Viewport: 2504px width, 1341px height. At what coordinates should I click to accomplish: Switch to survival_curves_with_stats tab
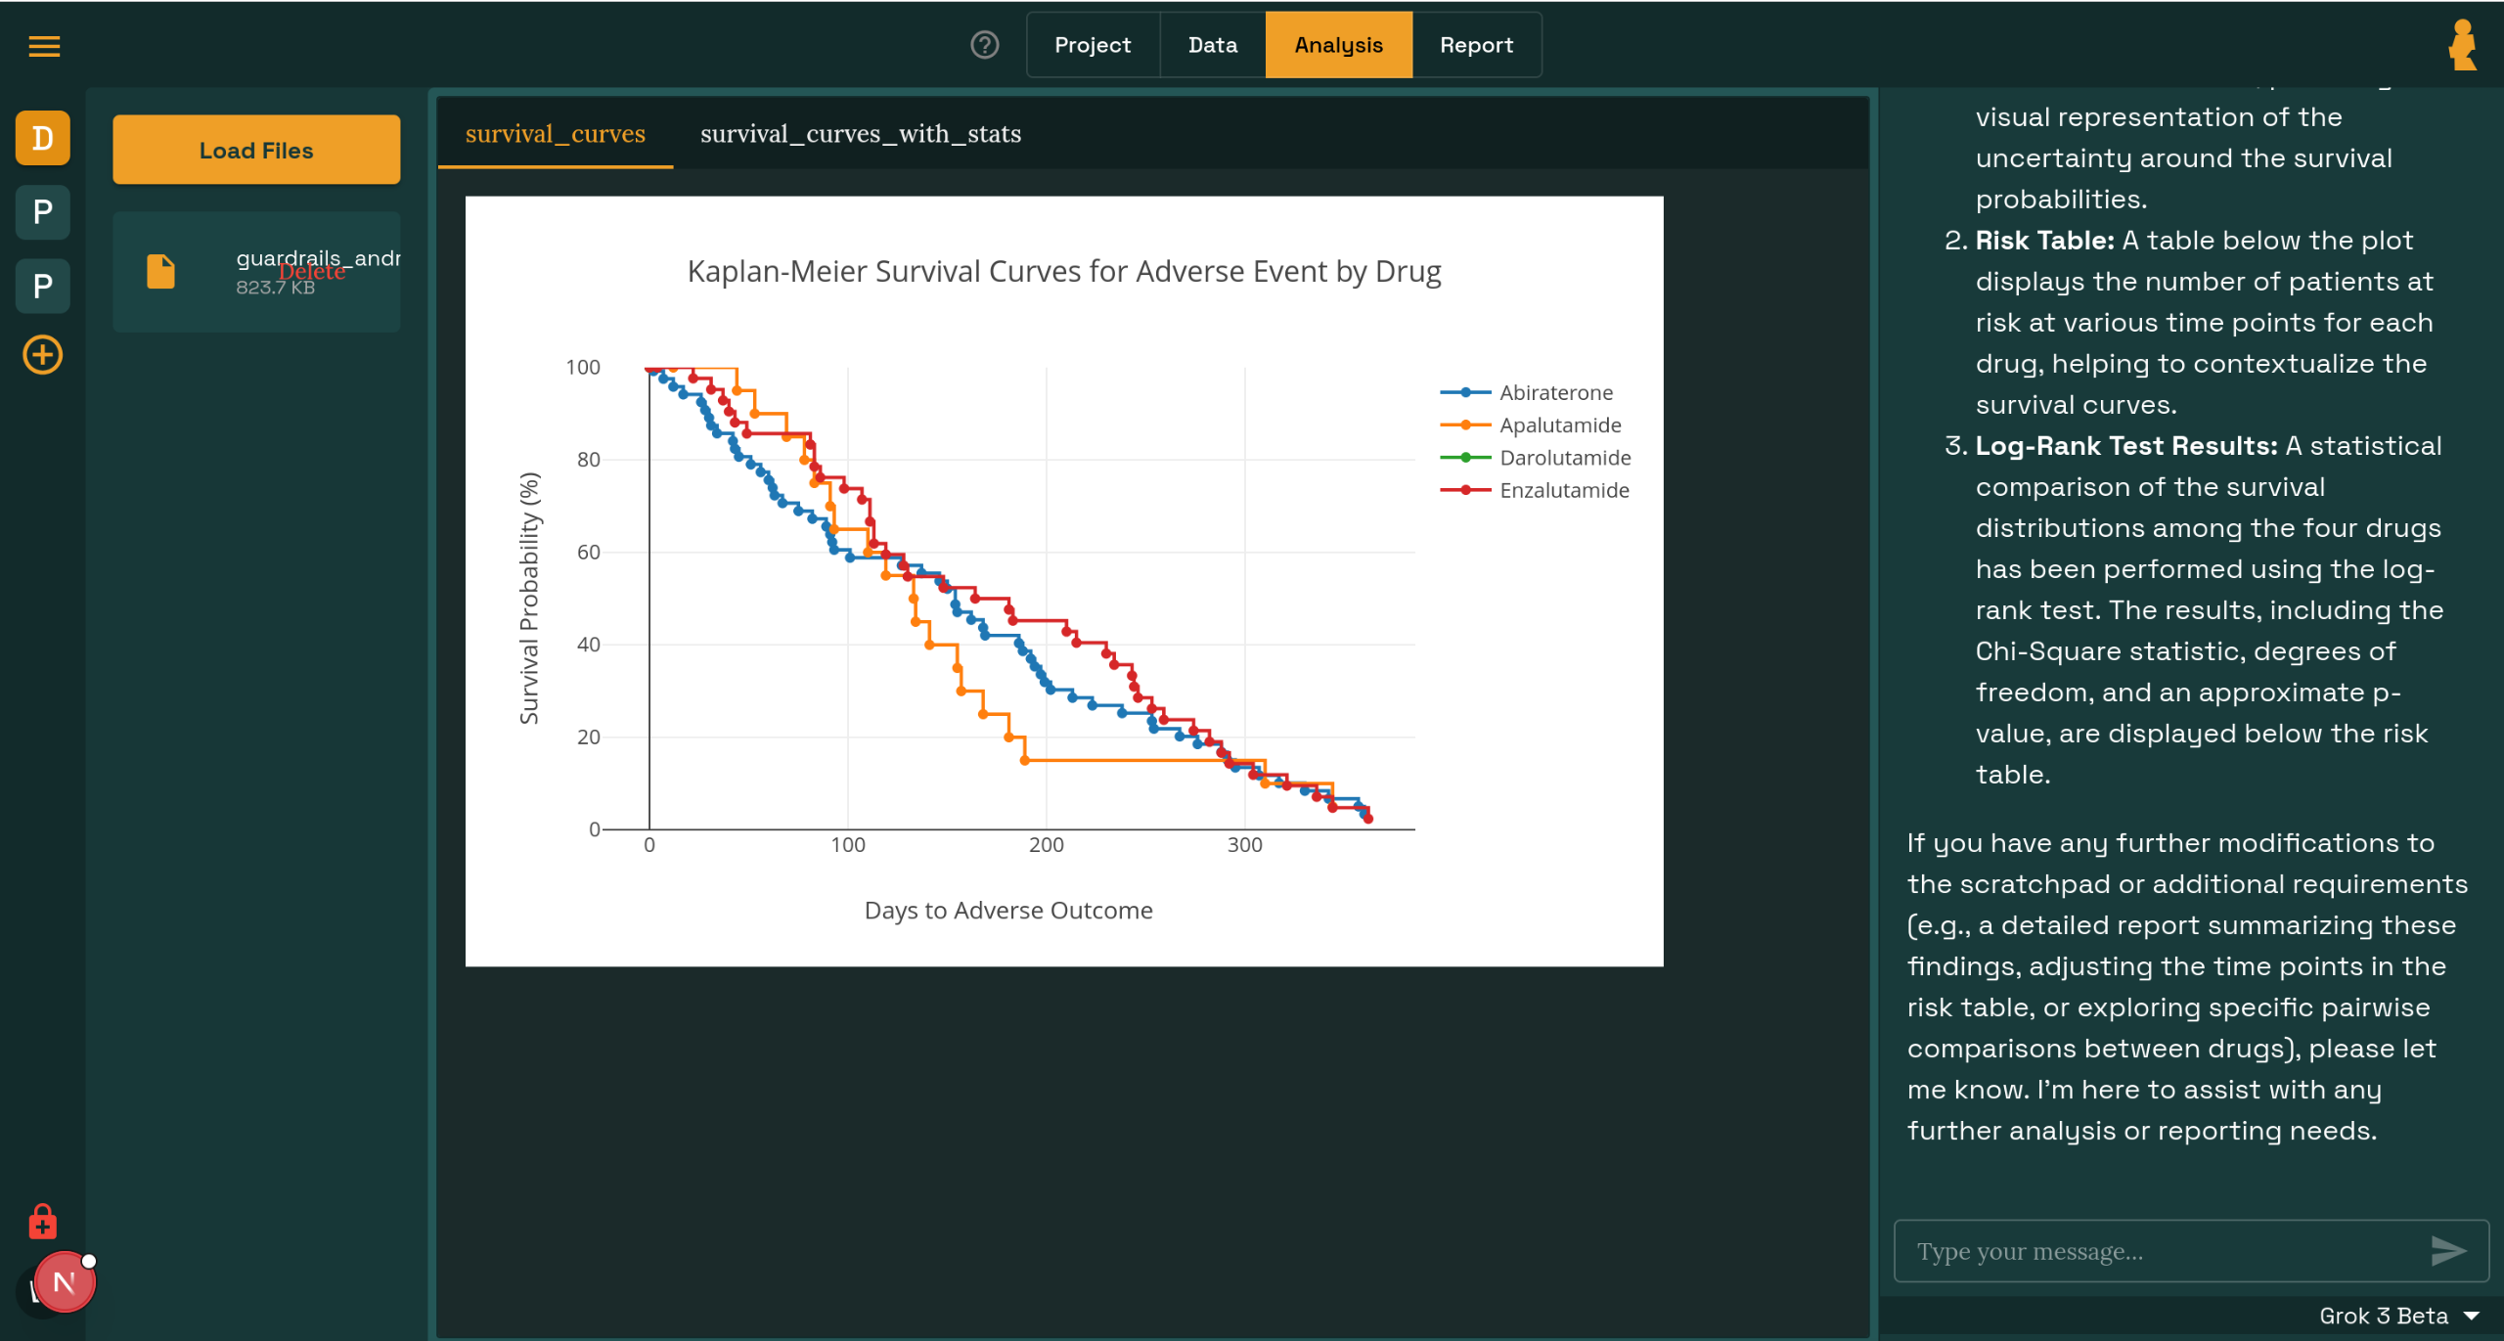click(860, 134)
